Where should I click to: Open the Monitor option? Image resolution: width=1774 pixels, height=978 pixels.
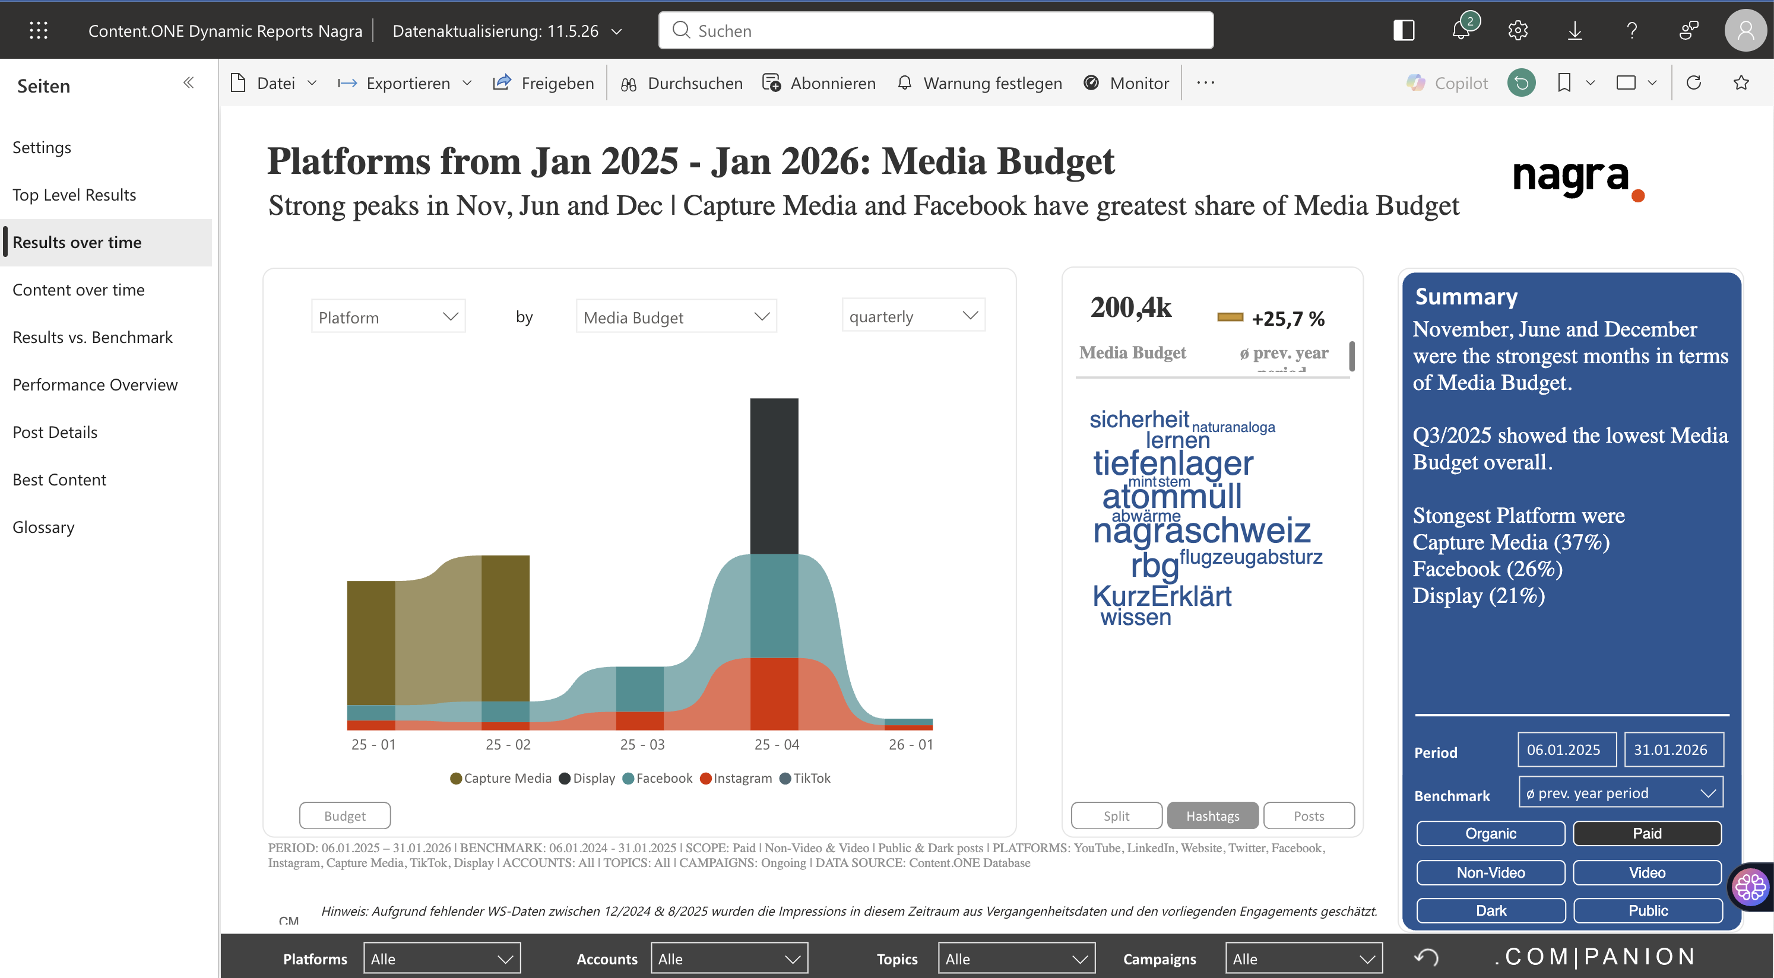[x=1126, y=83]
